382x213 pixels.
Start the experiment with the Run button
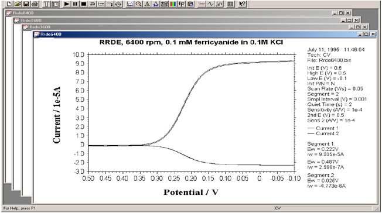click(x=67, y=4)
